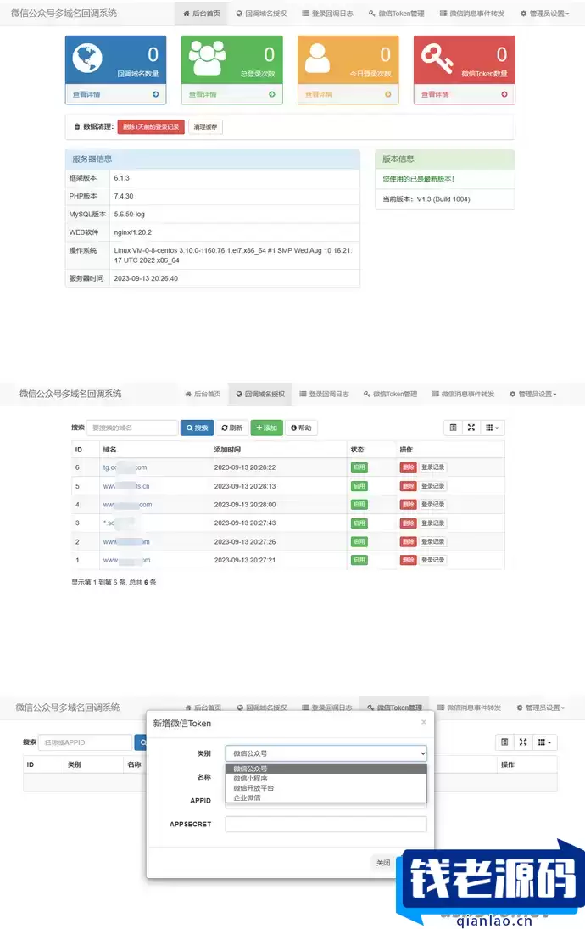Click the red 删除1天前的登录记录 button
This screenshot has height=929, width=585.
point(151,126)
